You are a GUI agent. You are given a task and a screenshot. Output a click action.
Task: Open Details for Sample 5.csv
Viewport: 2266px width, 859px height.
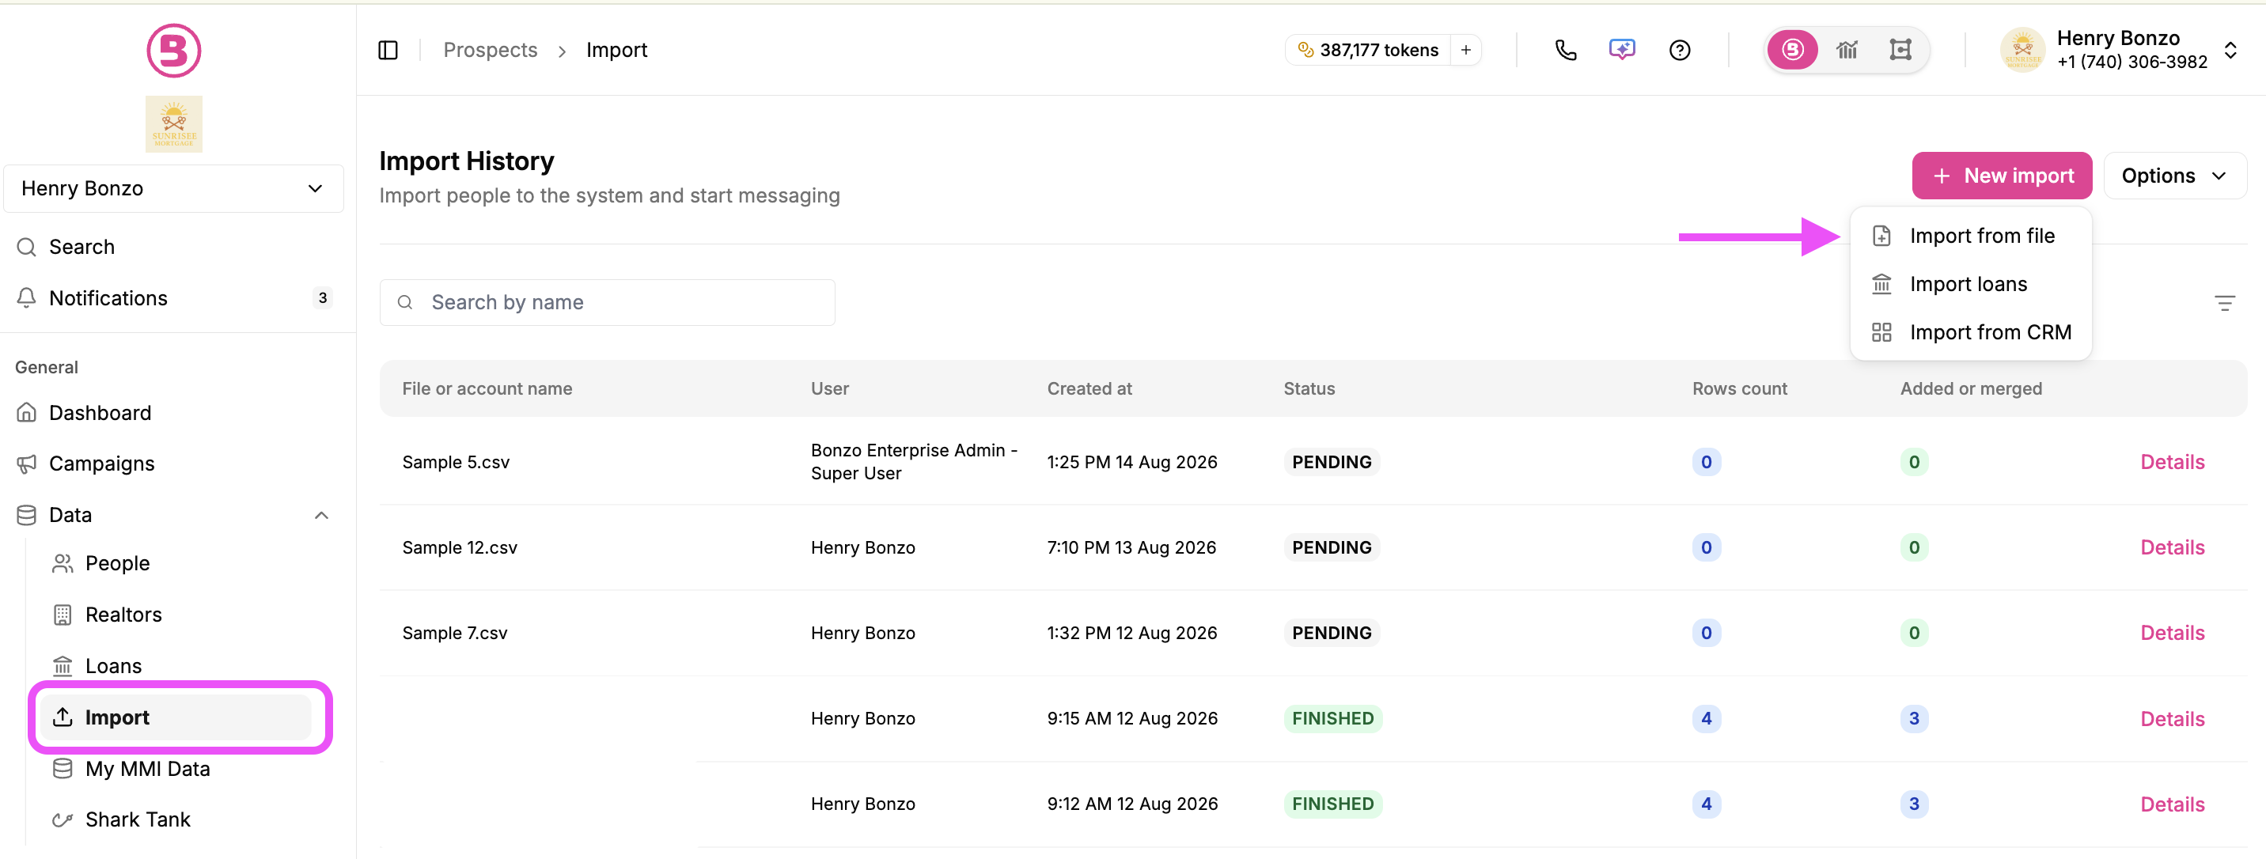pos(2172,463)
